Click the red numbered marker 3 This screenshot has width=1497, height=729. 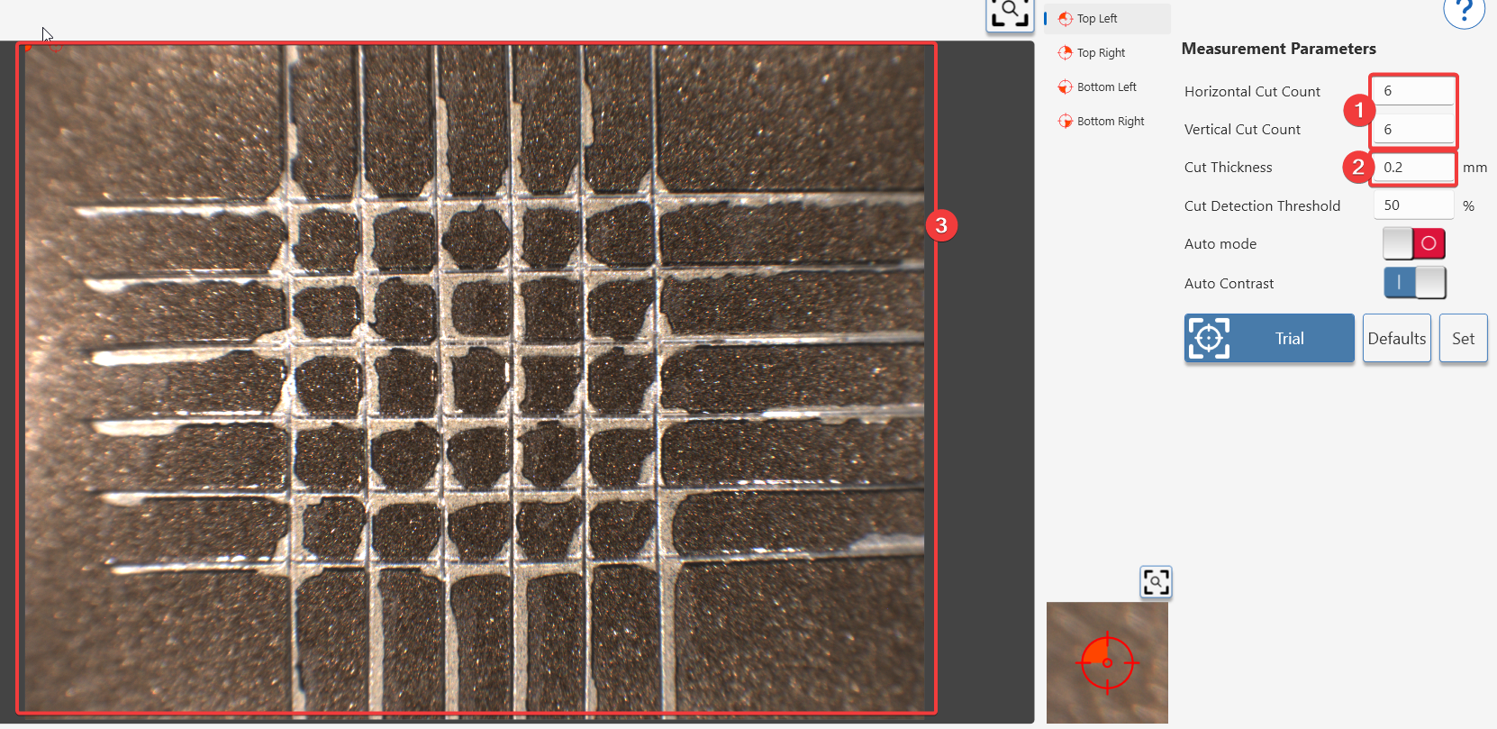click(941, 225)
